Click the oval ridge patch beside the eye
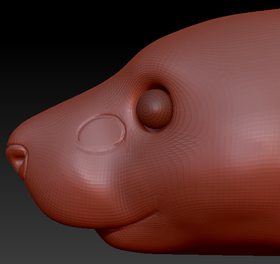Screen dimensions: 280x264 pyautogui.click(x=101, y=134)
